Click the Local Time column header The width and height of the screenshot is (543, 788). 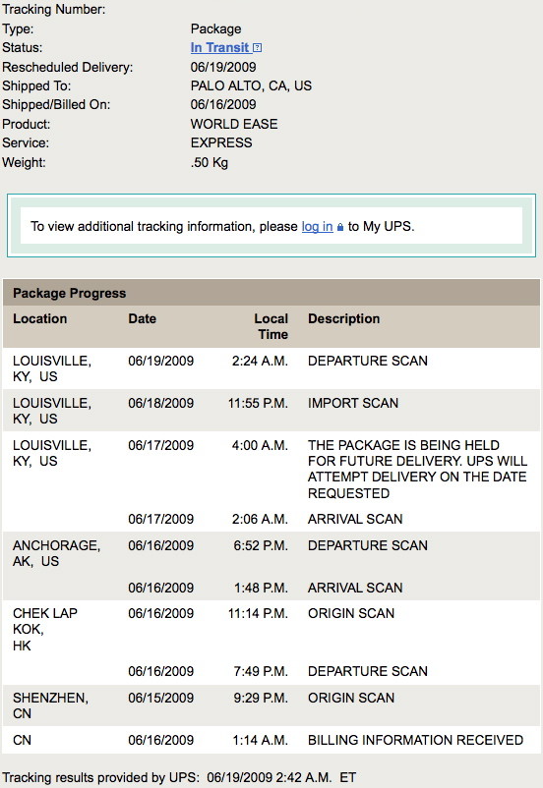[x=271, y=326]
